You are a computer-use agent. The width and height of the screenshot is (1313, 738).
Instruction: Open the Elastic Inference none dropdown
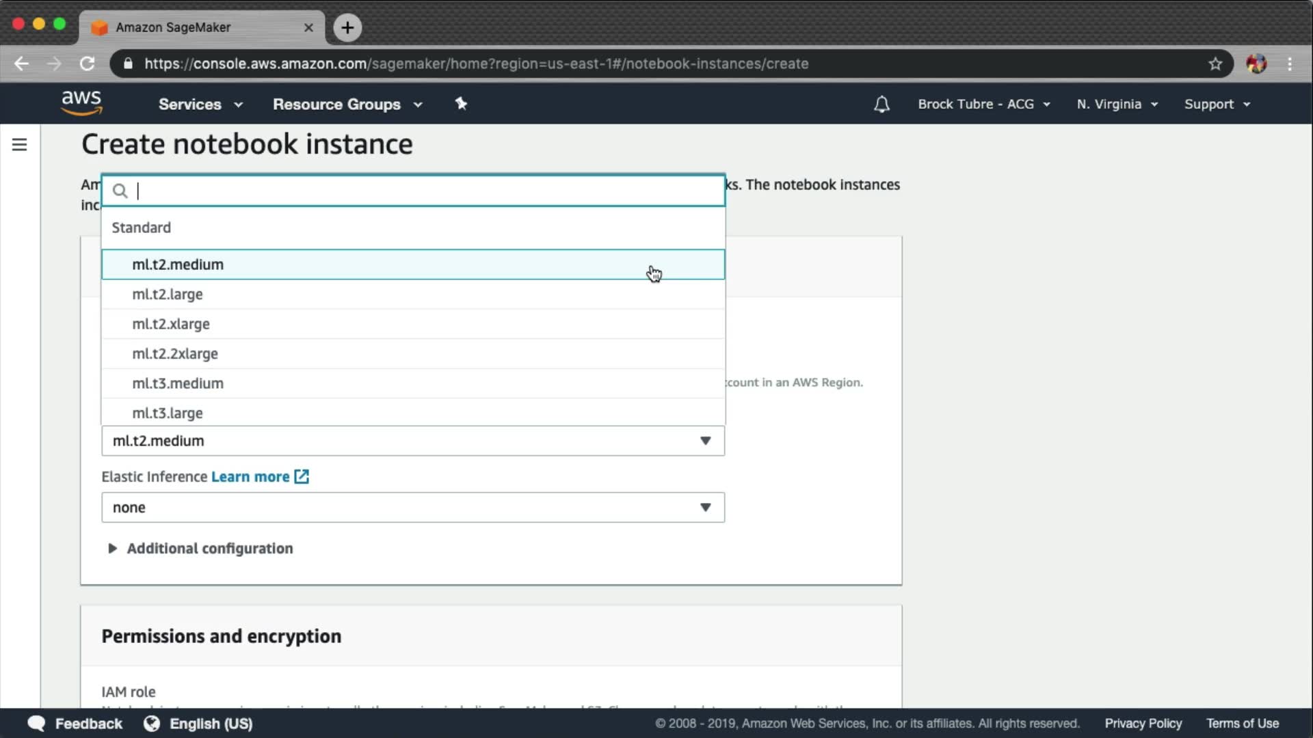(x=412, y=508)
